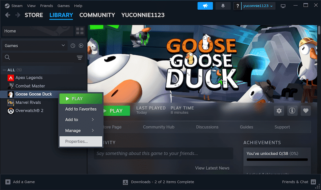Click the game settings gear icon
The width and height of the screenshot is (321, 190).
pyautogui.click(x=279, y=111)
